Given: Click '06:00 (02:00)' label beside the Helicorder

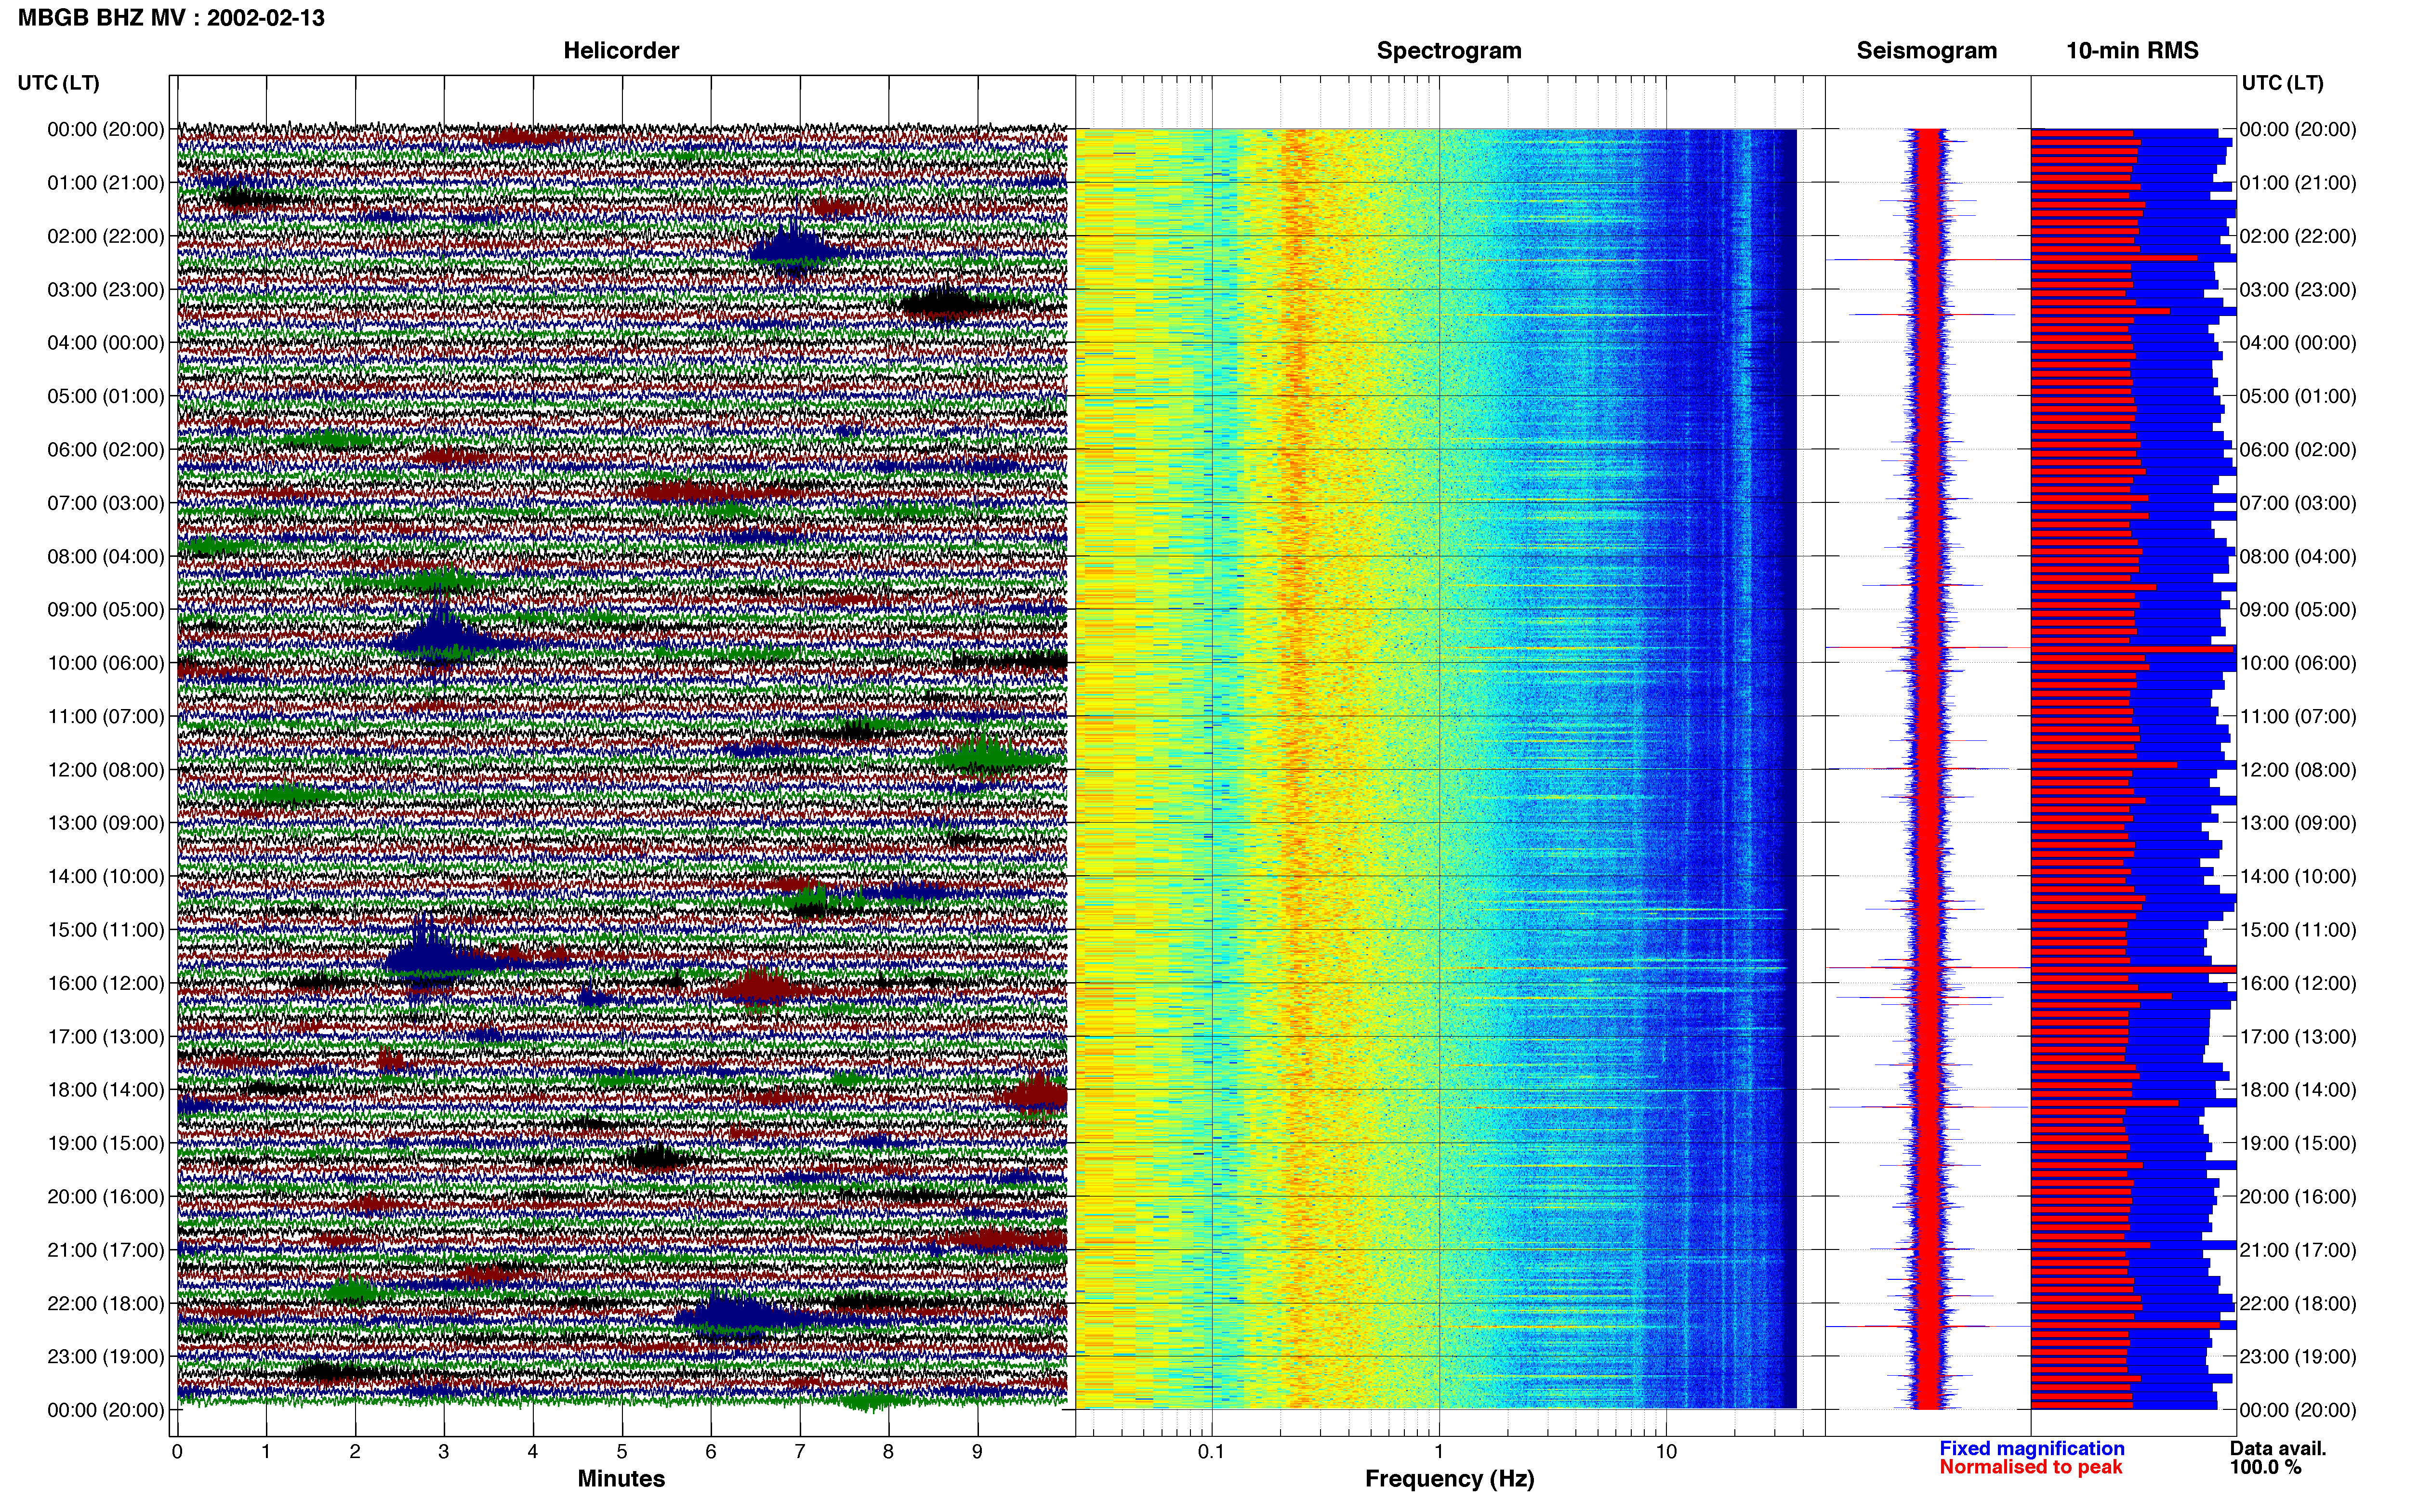Looking at the screenshot, I should pos(106,450).
